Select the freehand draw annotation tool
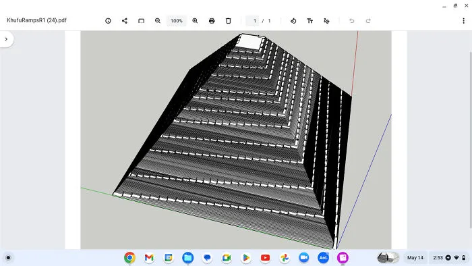This screenshot has height=266, width=472. [326, 21]
